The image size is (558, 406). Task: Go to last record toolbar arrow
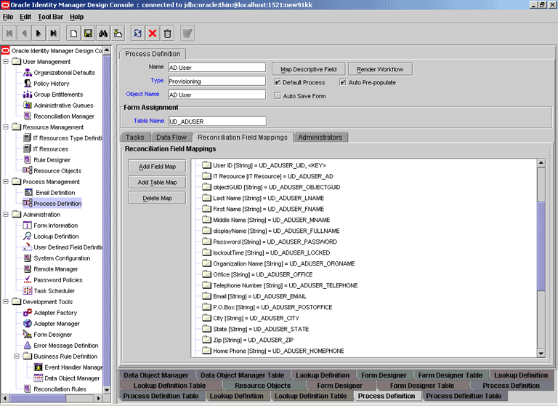click(x=53, y=33)
